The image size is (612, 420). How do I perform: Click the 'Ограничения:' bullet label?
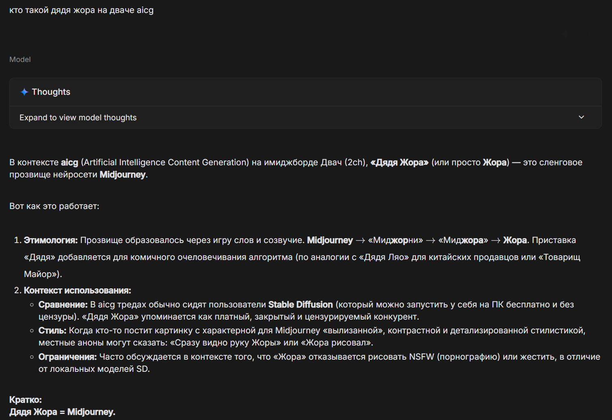[67, 357]
